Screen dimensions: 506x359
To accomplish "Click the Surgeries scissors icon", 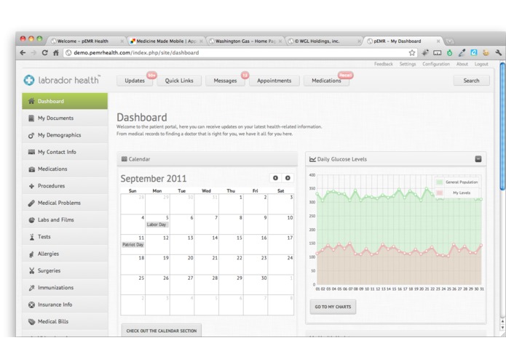I will click(31, 271).
